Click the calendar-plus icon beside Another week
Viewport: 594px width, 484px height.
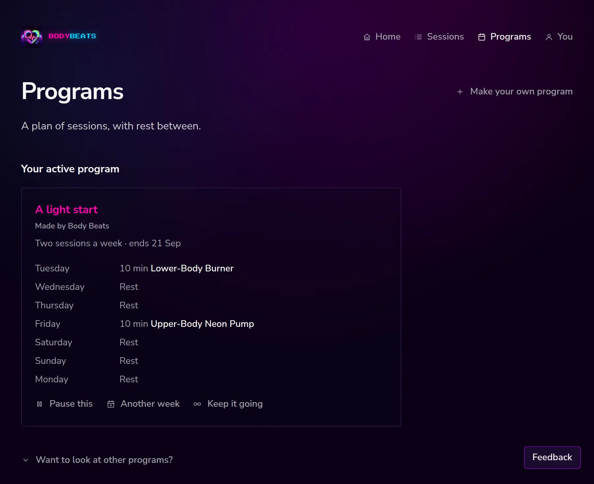(x=111, y=404)
